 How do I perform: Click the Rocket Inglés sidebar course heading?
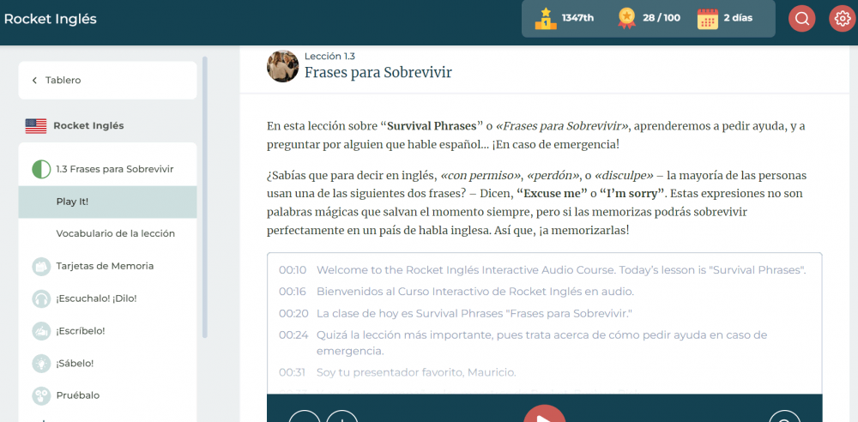click(88, 126)
